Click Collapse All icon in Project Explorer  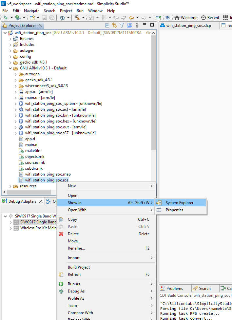[x=107, y=25]
